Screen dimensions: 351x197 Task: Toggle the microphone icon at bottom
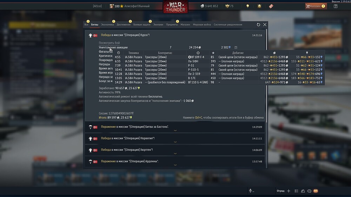click(x=251, y=191)
